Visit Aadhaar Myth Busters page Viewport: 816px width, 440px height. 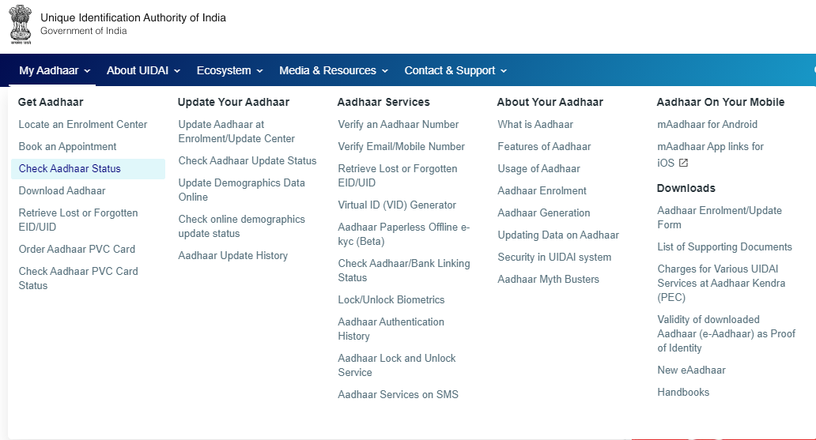pyautogui.click(x=548, y=280)
